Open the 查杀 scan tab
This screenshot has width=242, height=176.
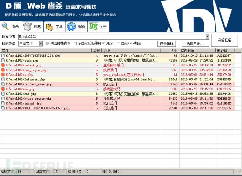point(11,27)
